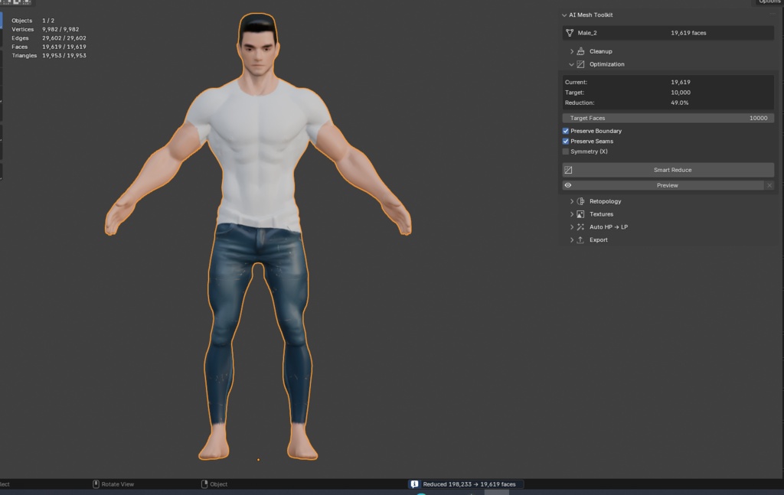This screenshot has width=784, height=495.
Task: Click the panel drag grip beside AI Mesh Toolkit
Action: click(773, 15)
